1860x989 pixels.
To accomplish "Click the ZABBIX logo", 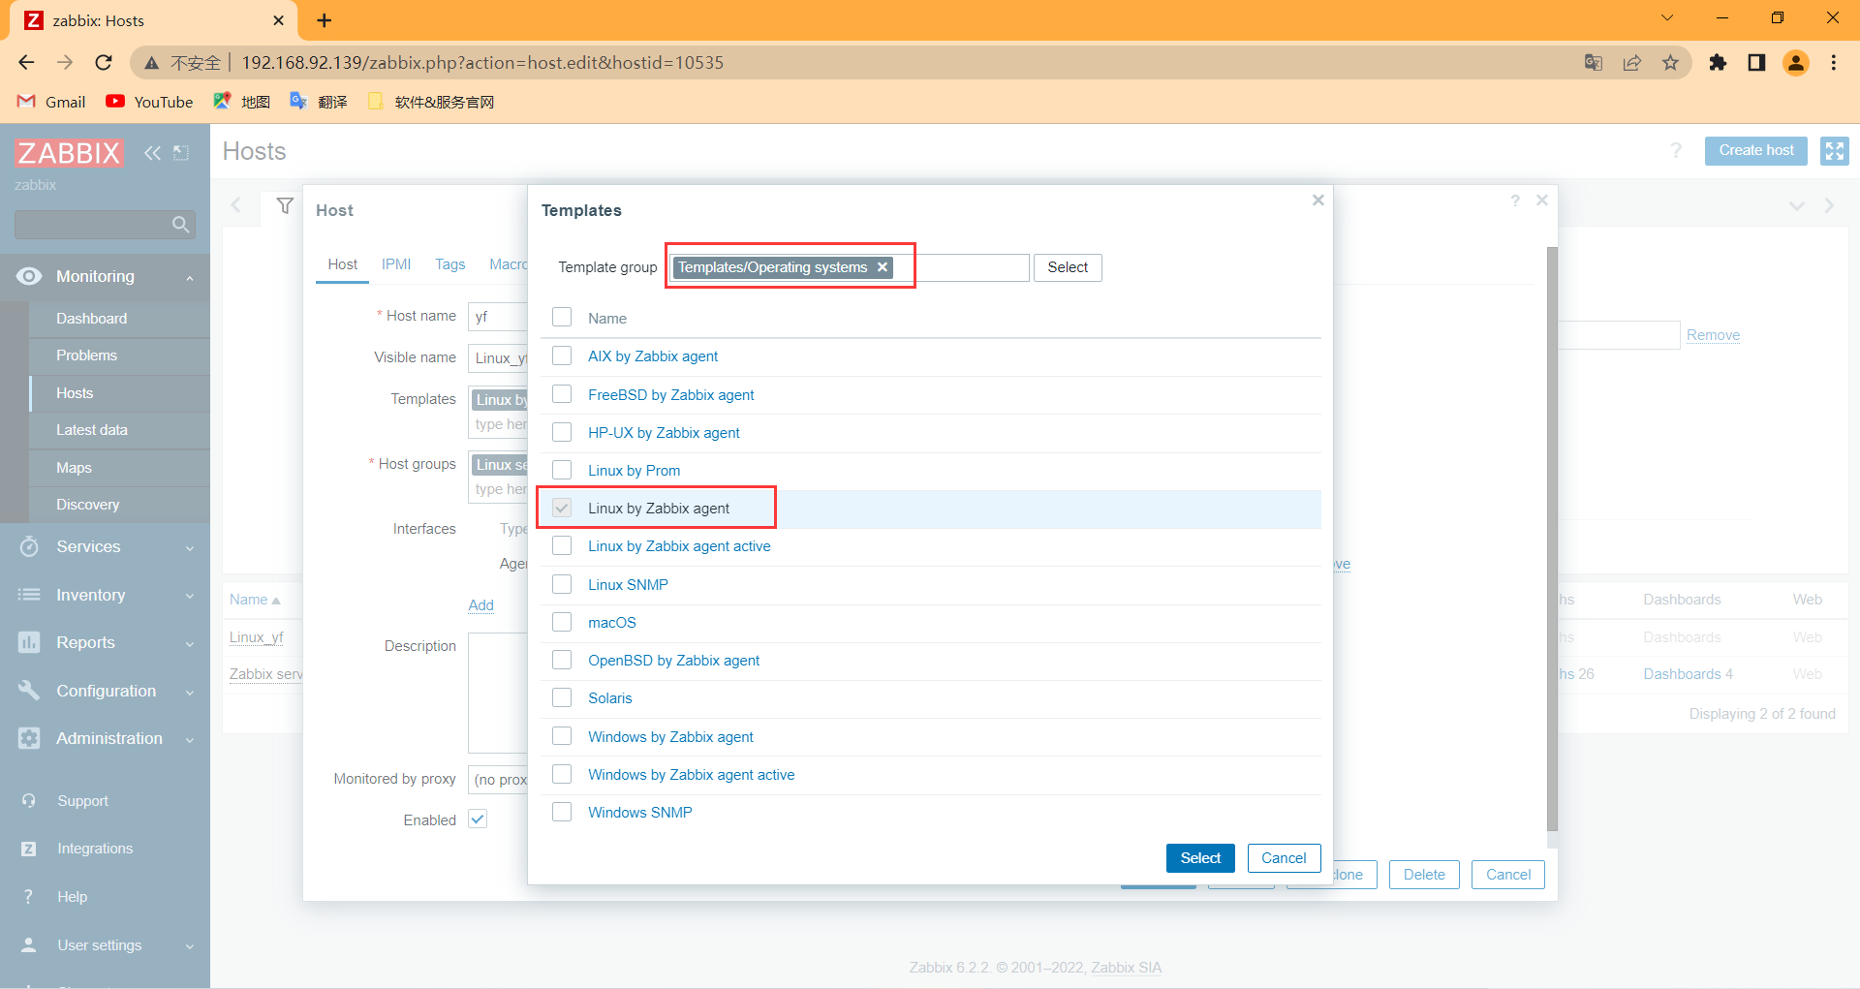I will [x=69, y=153].
